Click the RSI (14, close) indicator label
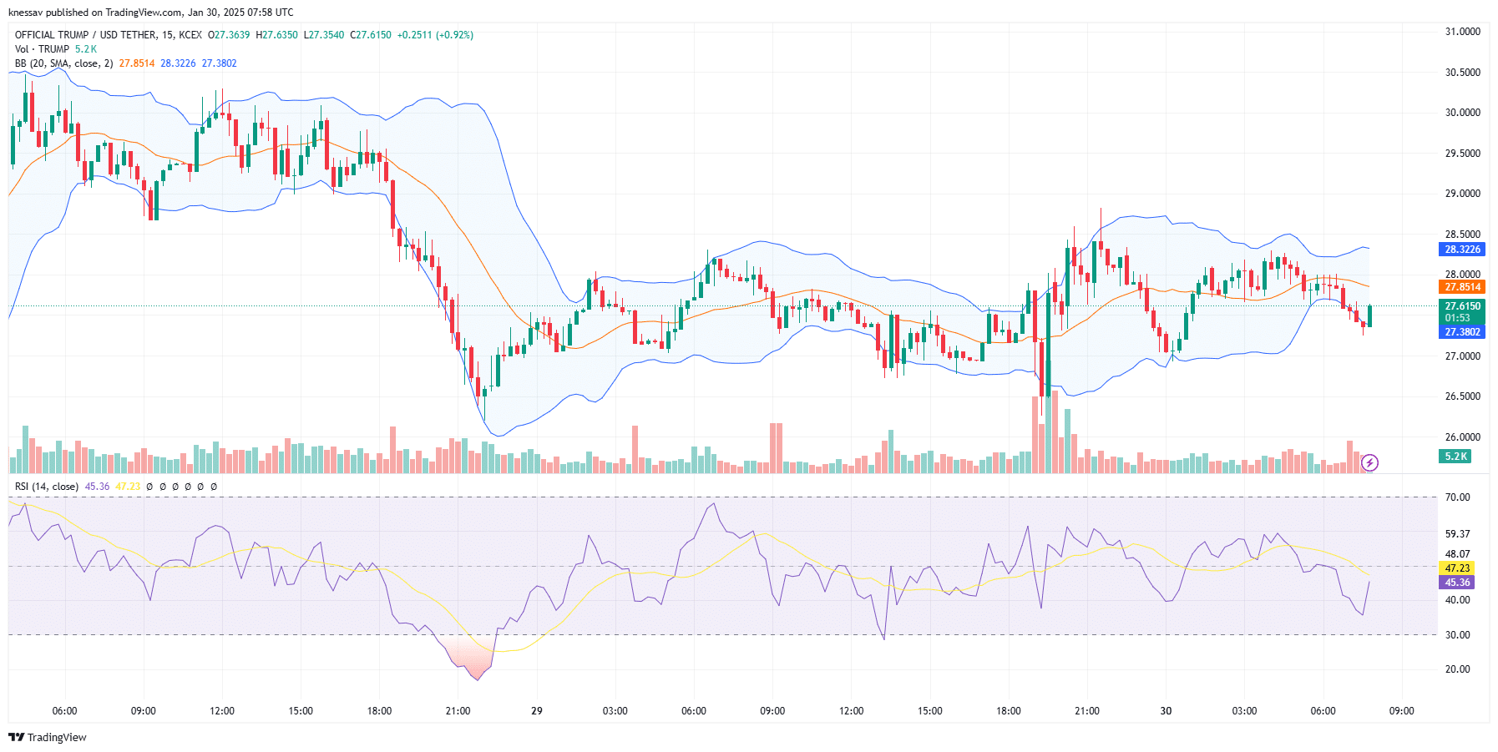Screen dimensions: 1498x752 47,487
